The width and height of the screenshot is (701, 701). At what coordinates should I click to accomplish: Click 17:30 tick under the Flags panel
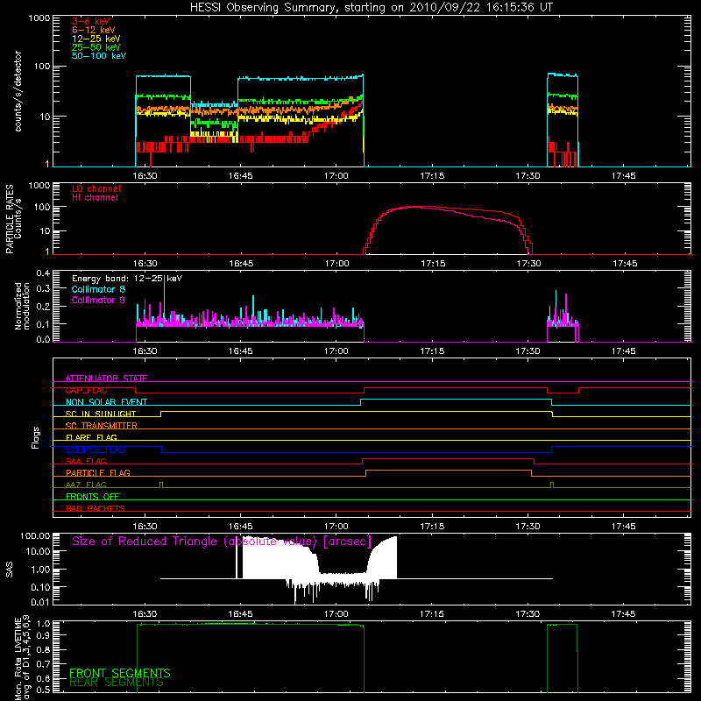pyautogui.click(x=528, y=527)
